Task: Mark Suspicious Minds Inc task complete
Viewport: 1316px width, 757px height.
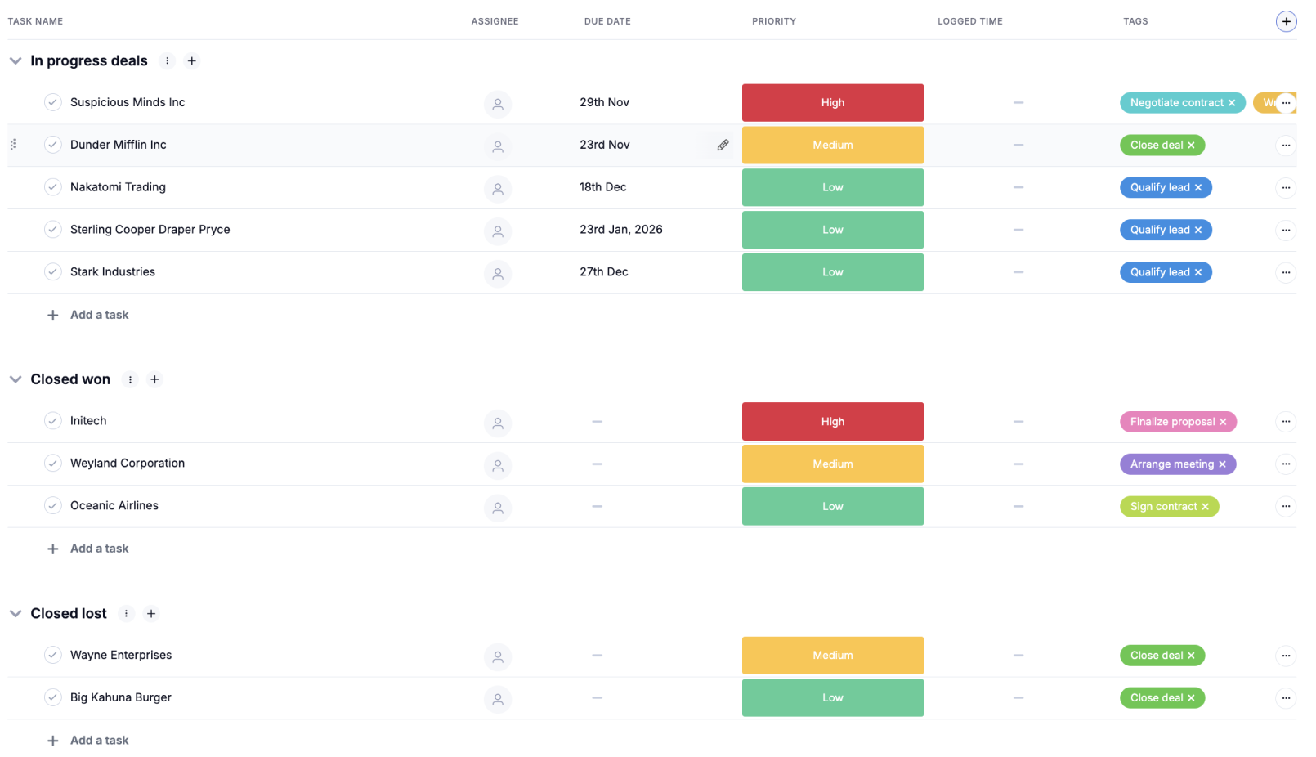Action: click(53, 102)
